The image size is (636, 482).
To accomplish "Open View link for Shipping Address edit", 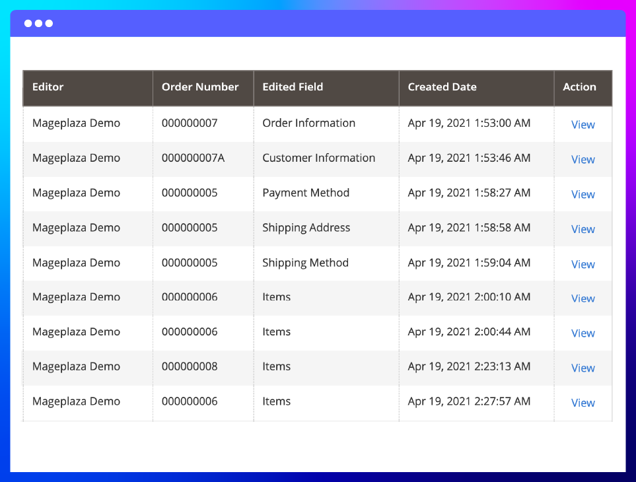I will click(x=583, y=230).
